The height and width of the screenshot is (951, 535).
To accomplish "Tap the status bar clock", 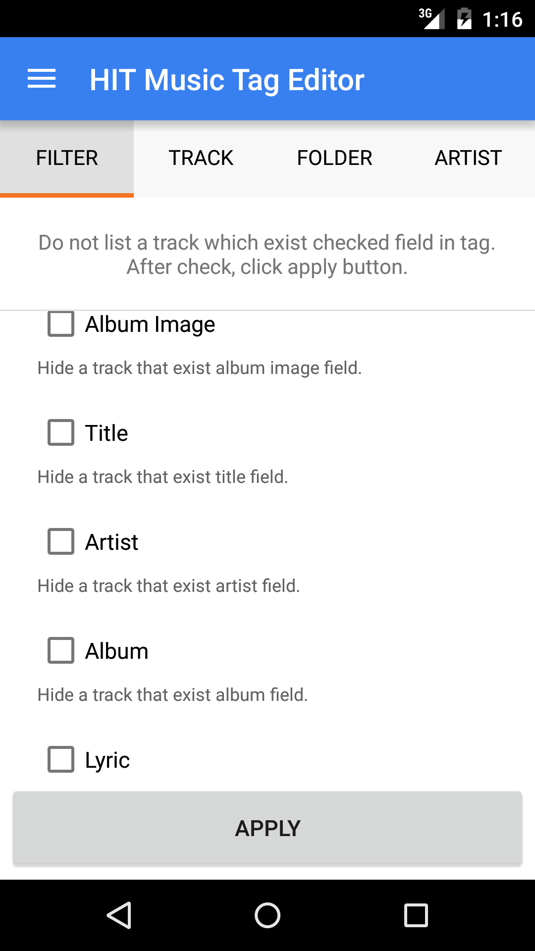I will click(x=502, y=20).
